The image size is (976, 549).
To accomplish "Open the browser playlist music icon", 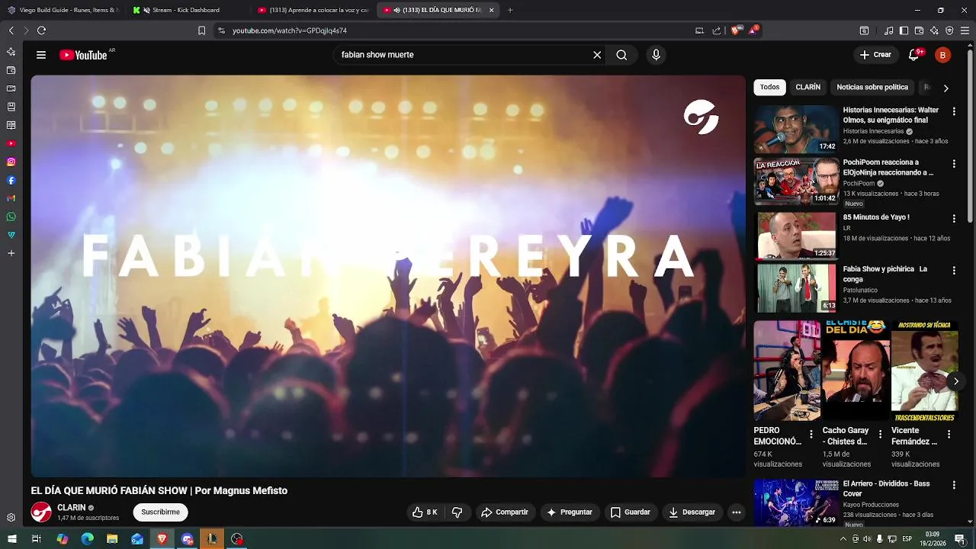I will click(888, 30).
